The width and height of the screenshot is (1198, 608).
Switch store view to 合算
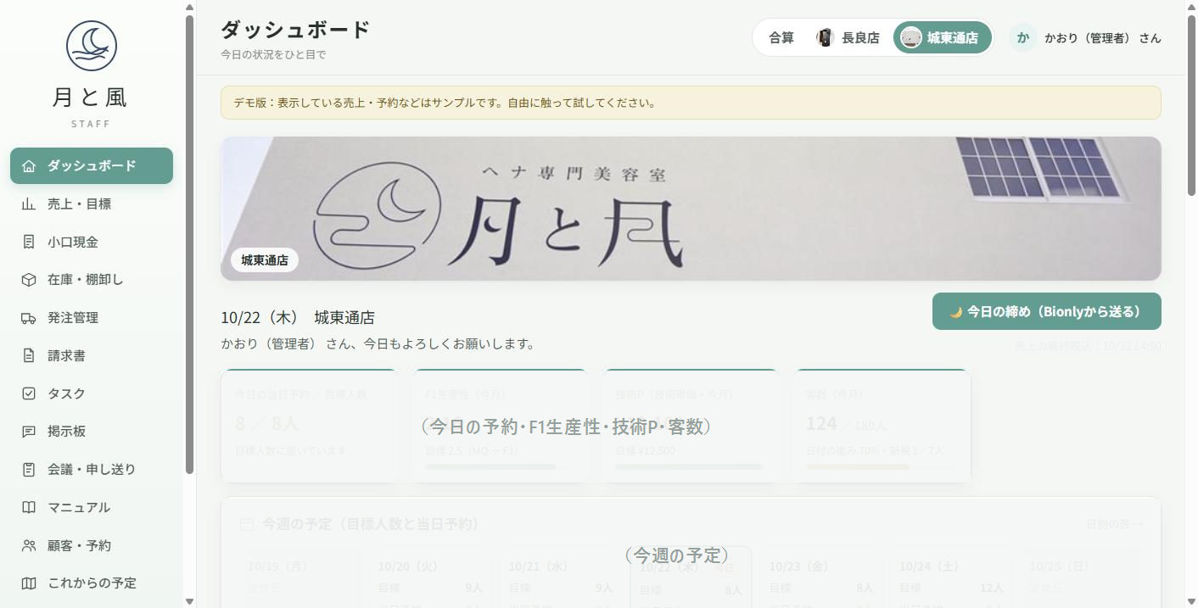click(x=781, y=38)
